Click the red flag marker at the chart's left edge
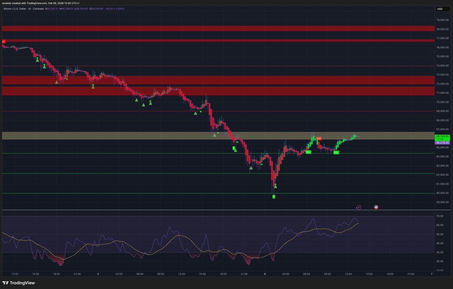 [x=3, y=42]
